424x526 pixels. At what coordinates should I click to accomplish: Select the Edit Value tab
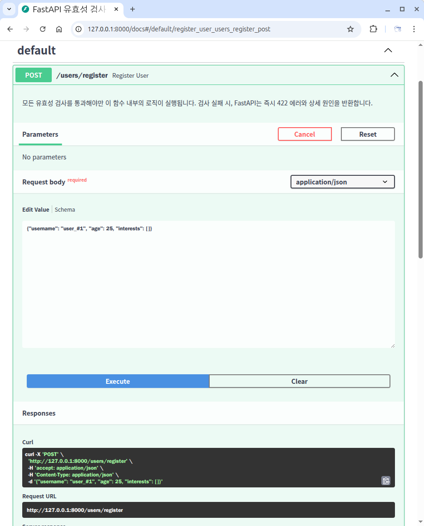pyautogui.click(x=35, y=210)
